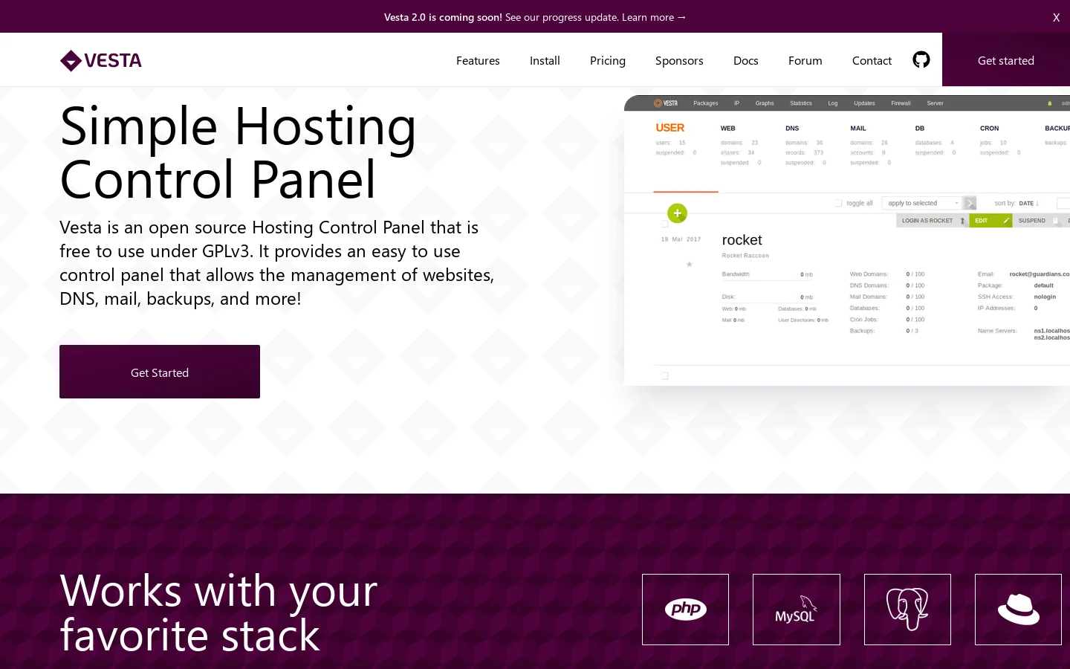
Task: Open the Docs navigation link
Action: coord(746,61)
